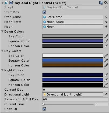Pick Dawn Sky Color with eyedropper
The width and height of the screenshot is (109, 113).
click(x=106, y=36)
